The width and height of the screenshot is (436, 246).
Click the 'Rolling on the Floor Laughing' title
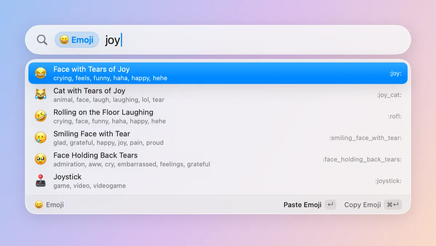[103, 112]
